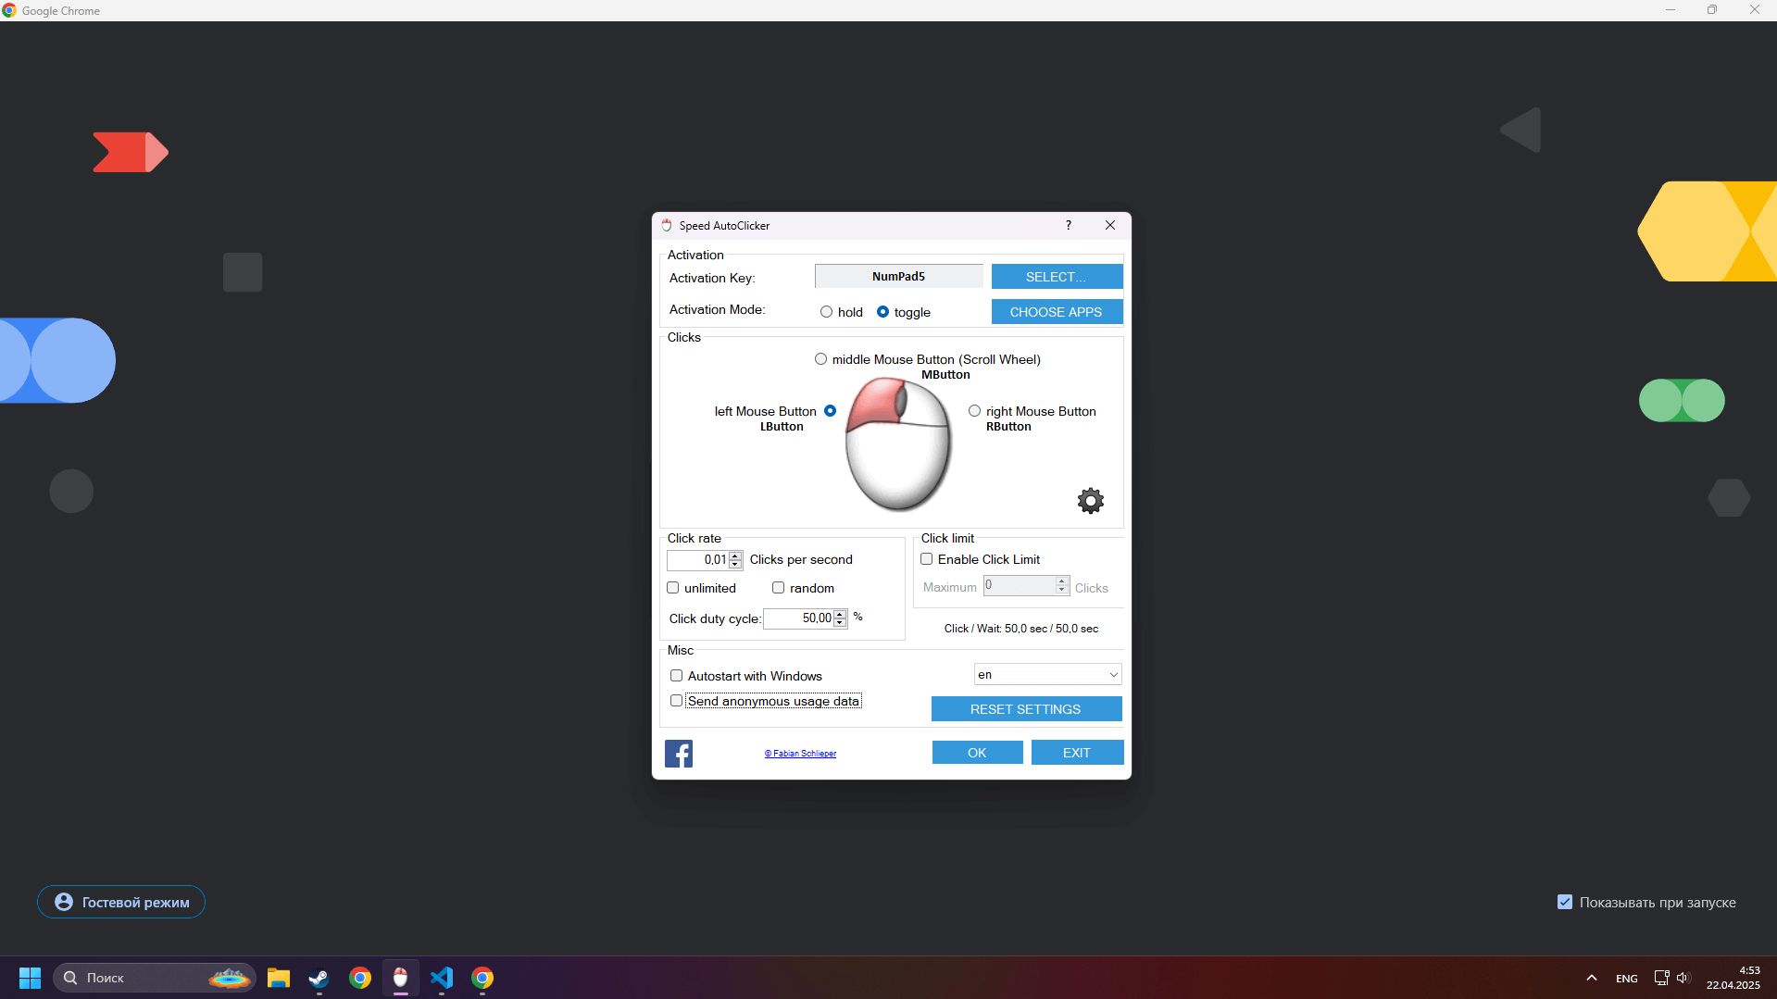Click the Speed AutoClicker title bar icon

[x=667, y=225]
